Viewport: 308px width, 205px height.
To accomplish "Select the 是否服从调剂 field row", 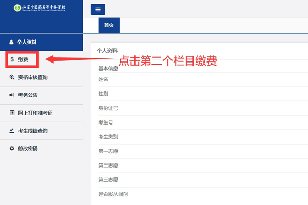I will (203, 194).
